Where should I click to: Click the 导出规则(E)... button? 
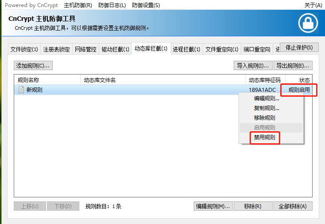coord(293,66)
